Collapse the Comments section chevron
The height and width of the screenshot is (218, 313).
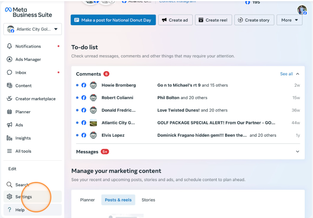pyautogui.click(x=298, y=74)
